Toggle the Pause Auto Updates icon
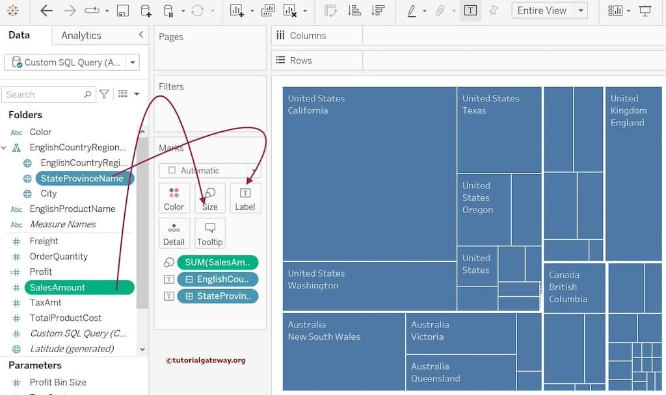The width and height of the screenshot is (666, 395). [x=166, y=10]
